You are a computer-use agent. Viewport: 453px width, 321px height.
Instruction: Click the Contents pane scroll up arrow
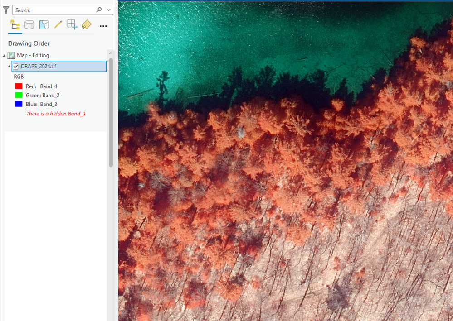pyautogui.click(x=111, y=53)
